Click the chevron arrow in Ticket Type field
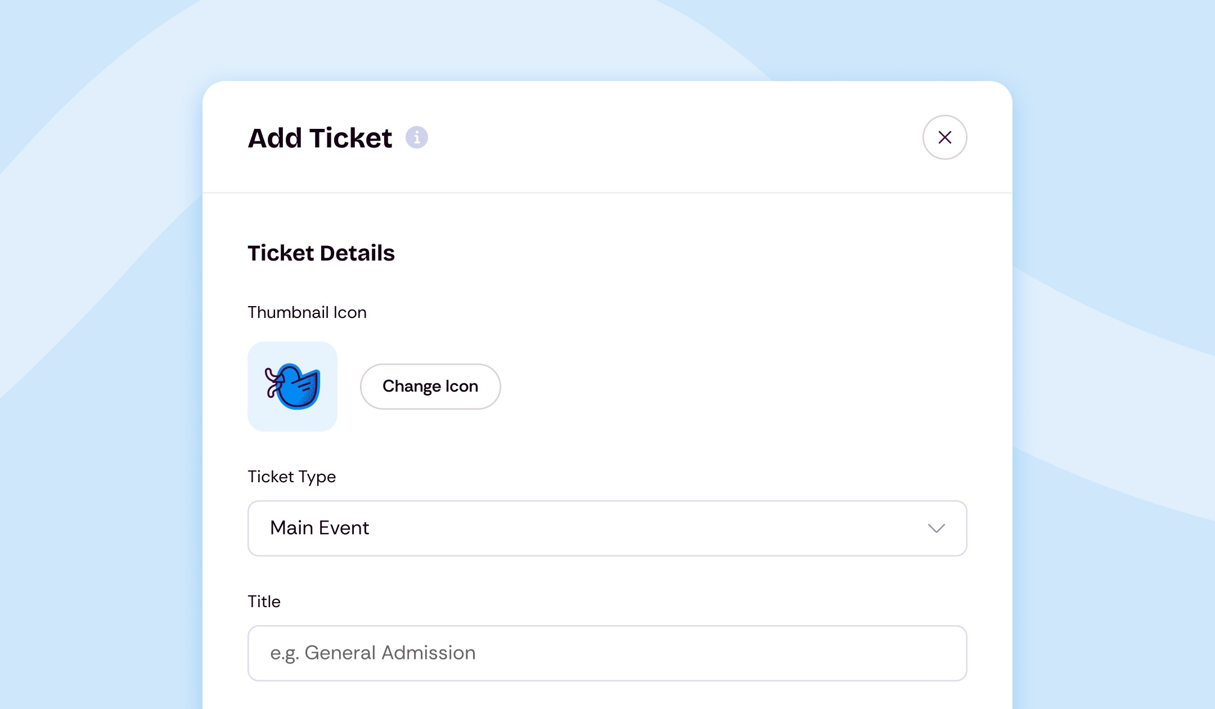 coord(936,528)
